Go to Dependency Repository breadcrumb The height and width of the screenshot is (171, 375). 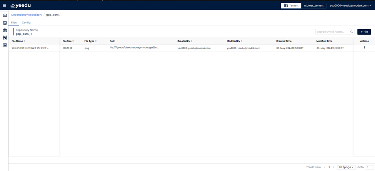[27, 15]
